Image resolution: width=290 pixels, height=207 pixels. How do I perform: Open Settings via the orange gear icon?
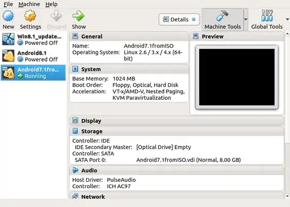pos(30,16)
